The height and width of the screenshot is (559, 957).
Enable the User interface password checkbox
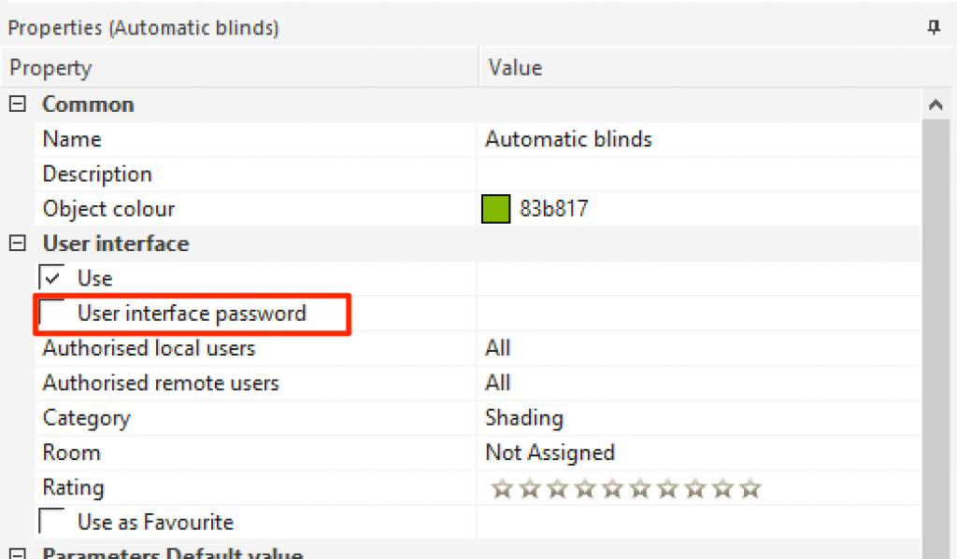click(x=52, y=313)
